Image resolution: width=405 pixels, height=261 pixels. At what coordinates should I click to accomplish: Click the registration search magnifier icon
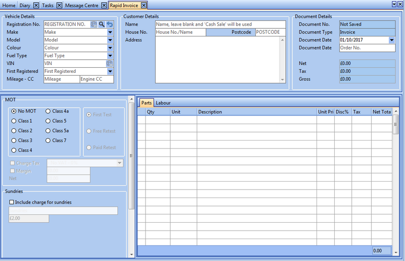[x=102, y=24]
